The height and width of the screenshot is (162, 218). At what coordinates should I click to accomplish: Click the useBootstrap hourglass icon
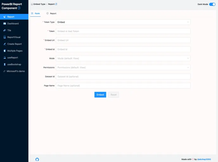pyautogui.click(x=4, y=64)
